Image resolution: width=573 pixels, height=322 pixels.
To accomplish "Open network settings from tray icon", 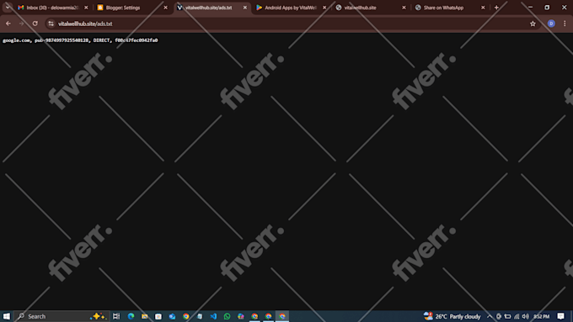I will click(517, 316).
